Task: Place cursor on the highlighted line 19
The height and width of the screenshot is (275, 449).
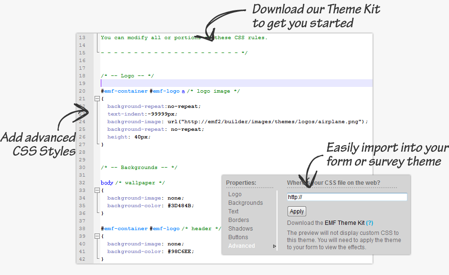Action: pos(143,83)
